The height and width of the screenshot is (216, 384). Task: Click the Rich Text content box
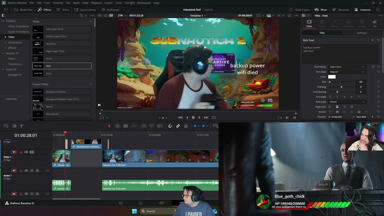pos(340,54)
